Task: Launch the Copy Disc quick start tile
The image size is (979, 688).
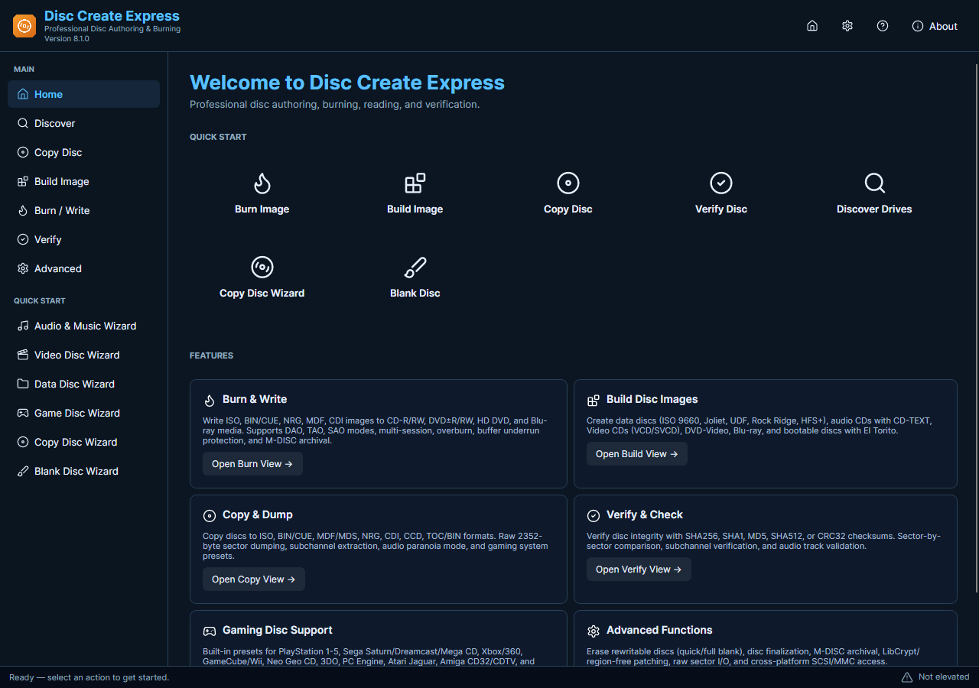Action: point(568,193)
